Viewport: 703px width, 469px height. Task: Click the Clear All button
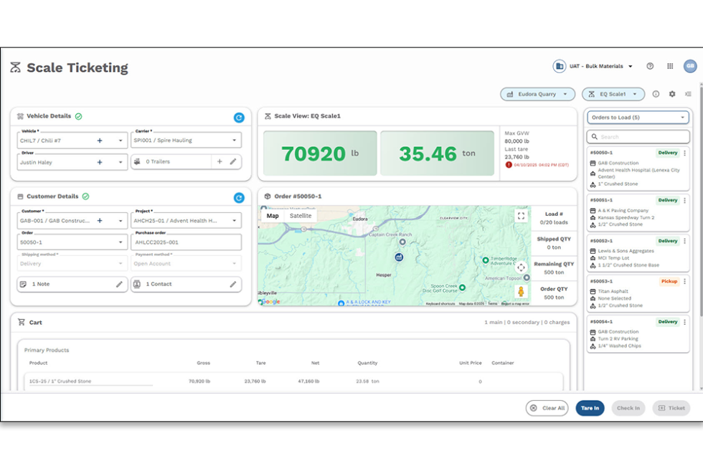tap(547, 407)
